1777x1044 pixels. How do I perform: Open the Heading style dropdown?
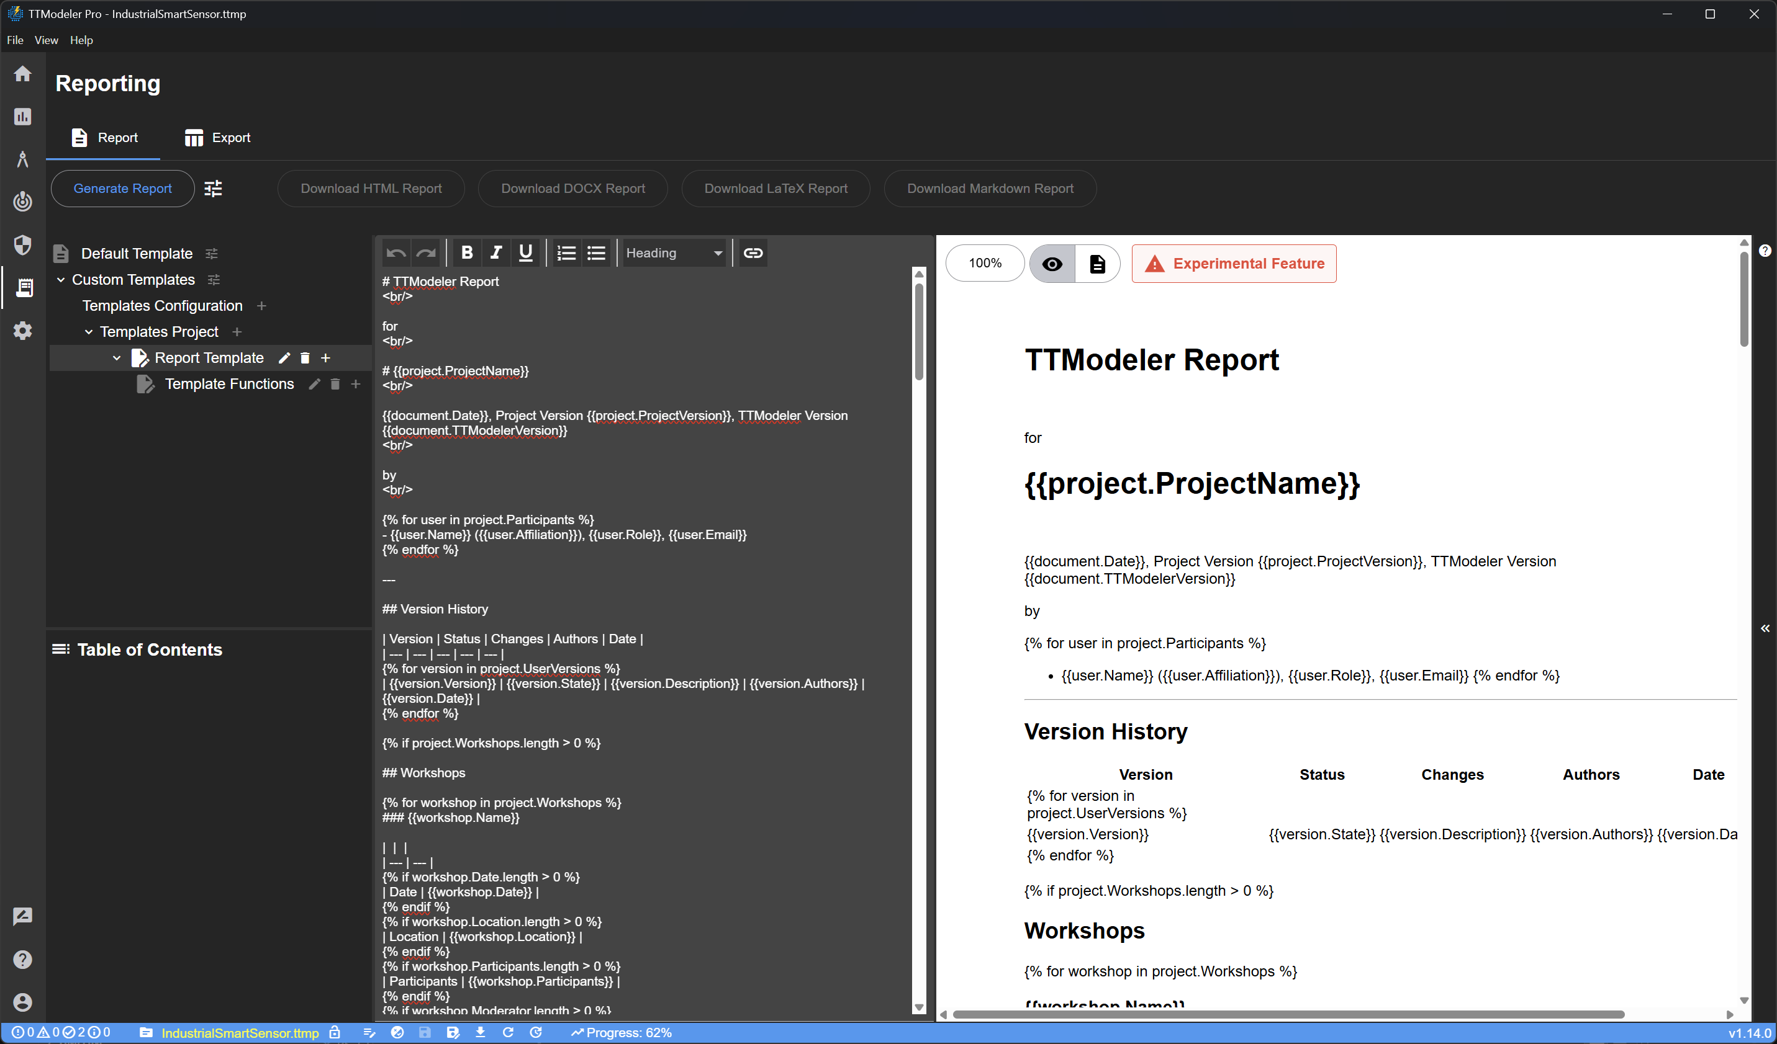tap(674, 253)
